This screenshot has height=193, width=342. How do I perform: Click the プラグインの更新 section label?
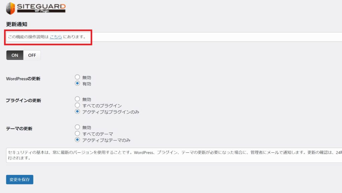23,101
